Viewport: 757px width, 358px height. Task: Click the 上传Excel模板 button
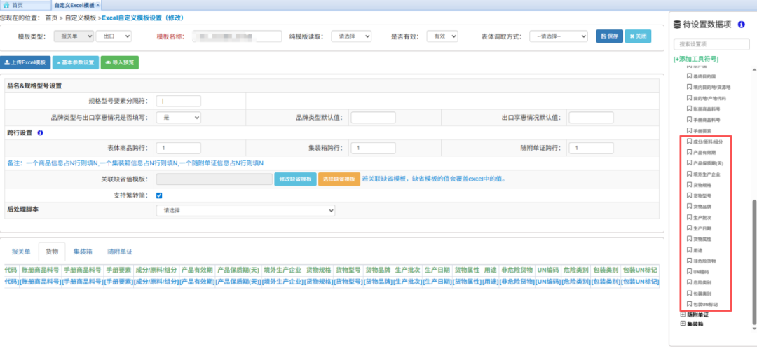(25, 62)
